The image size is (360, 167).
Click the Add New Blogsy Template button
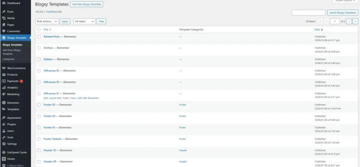pyautogui.click(x=86, y=5)
